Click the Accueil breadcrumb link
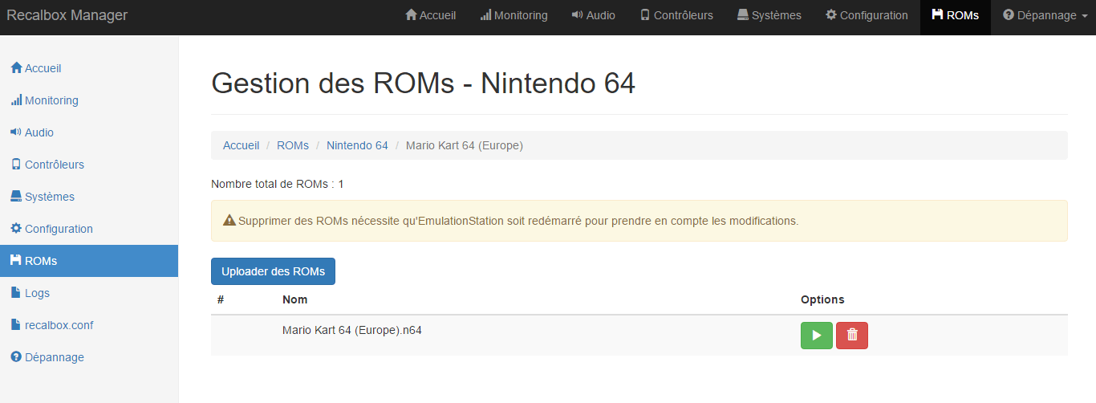This screenshot has width=1096, height=403. (x=241, y=145)
